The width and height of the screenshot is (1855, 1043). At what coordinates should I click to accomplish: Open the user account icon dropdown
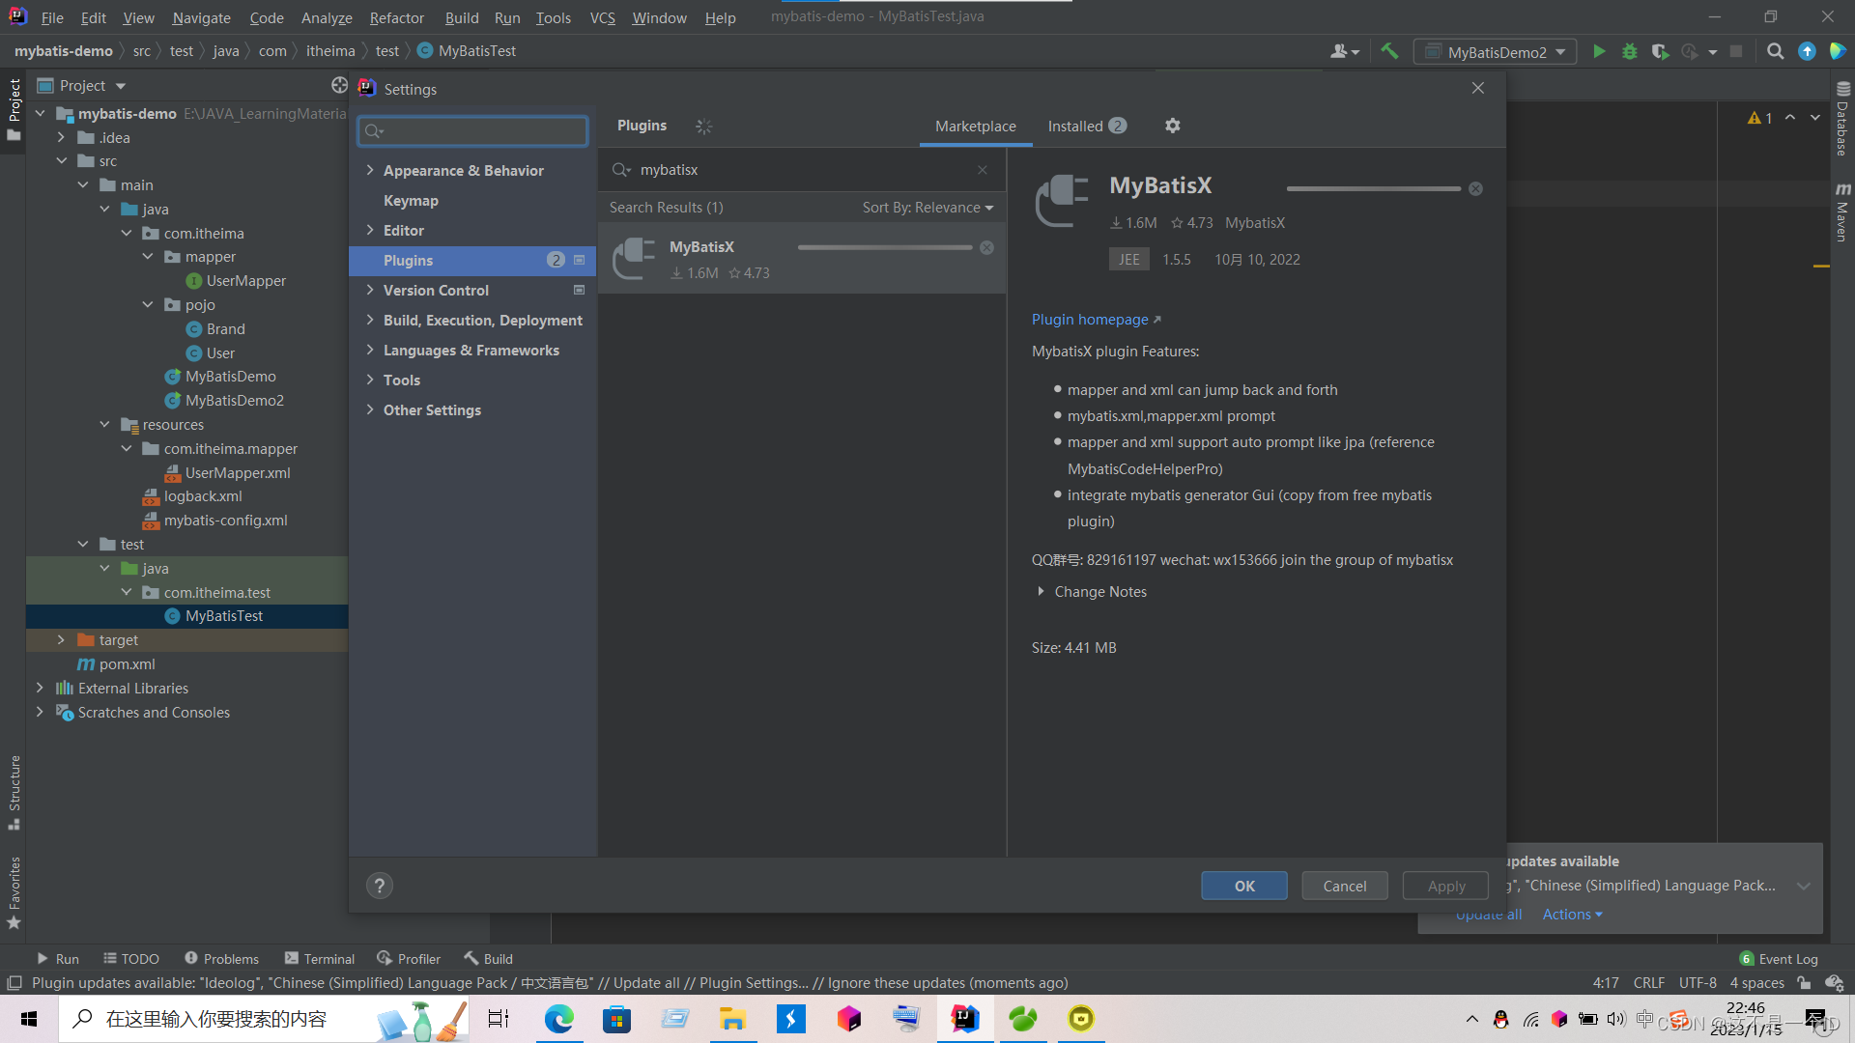pyautogui.click(x=1344, y=51)
